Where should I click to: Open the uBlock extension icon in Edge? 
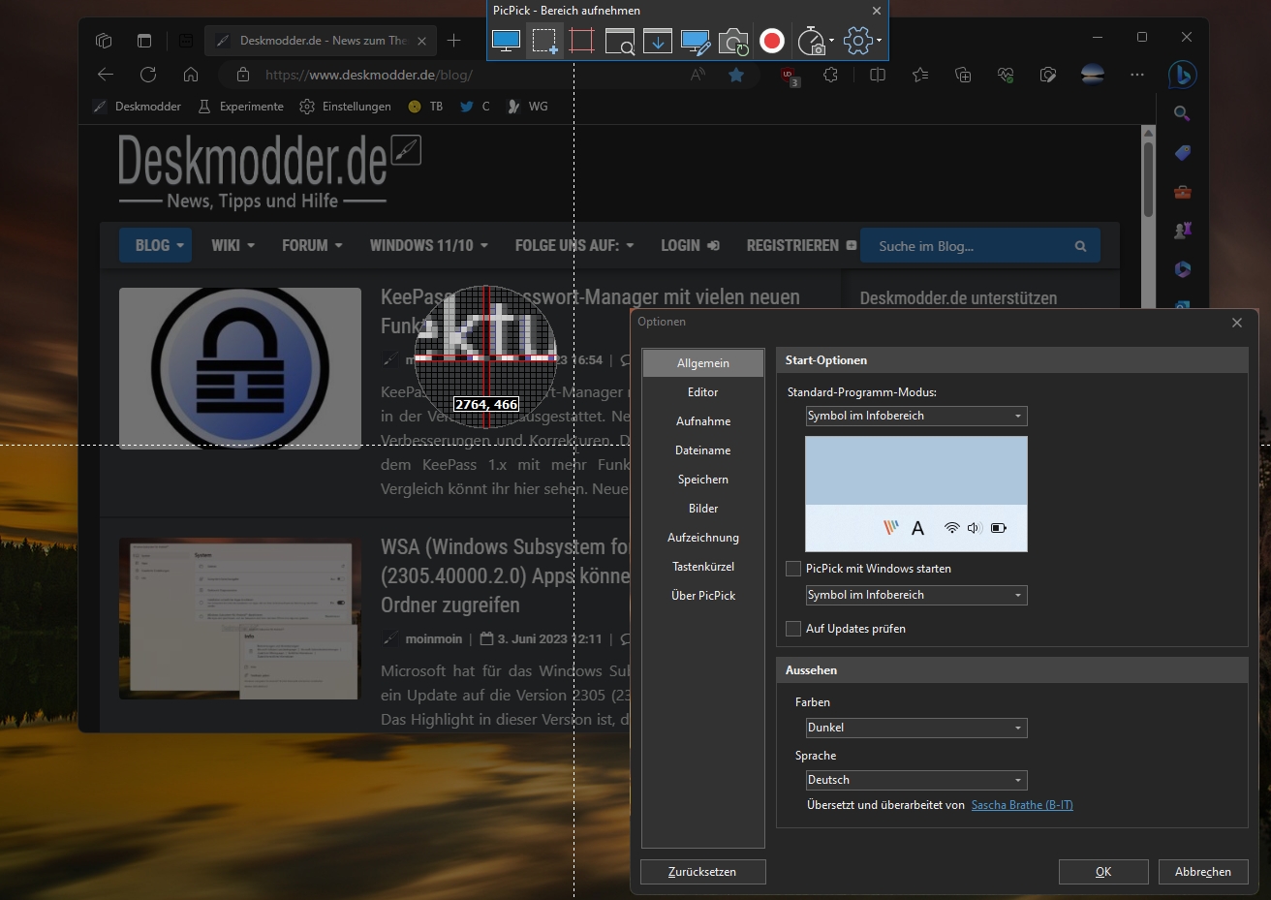pos(789,76)
